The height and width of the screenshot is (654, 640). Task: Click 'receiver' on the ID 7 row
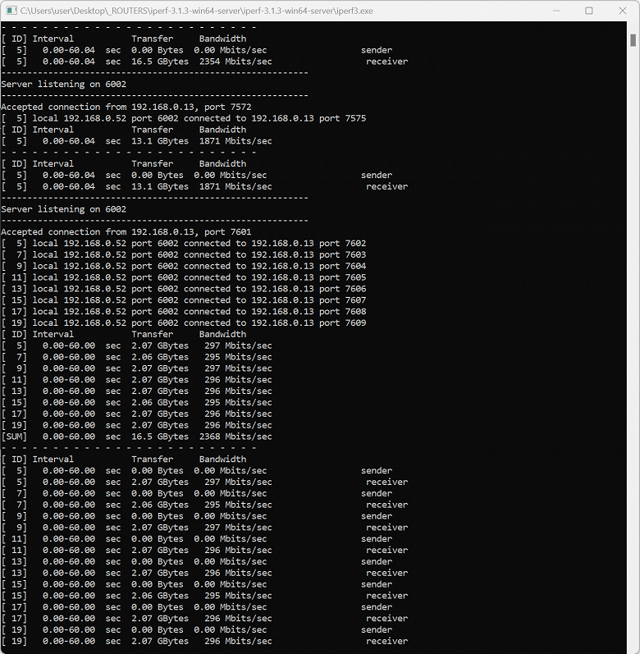pos(387,505)
